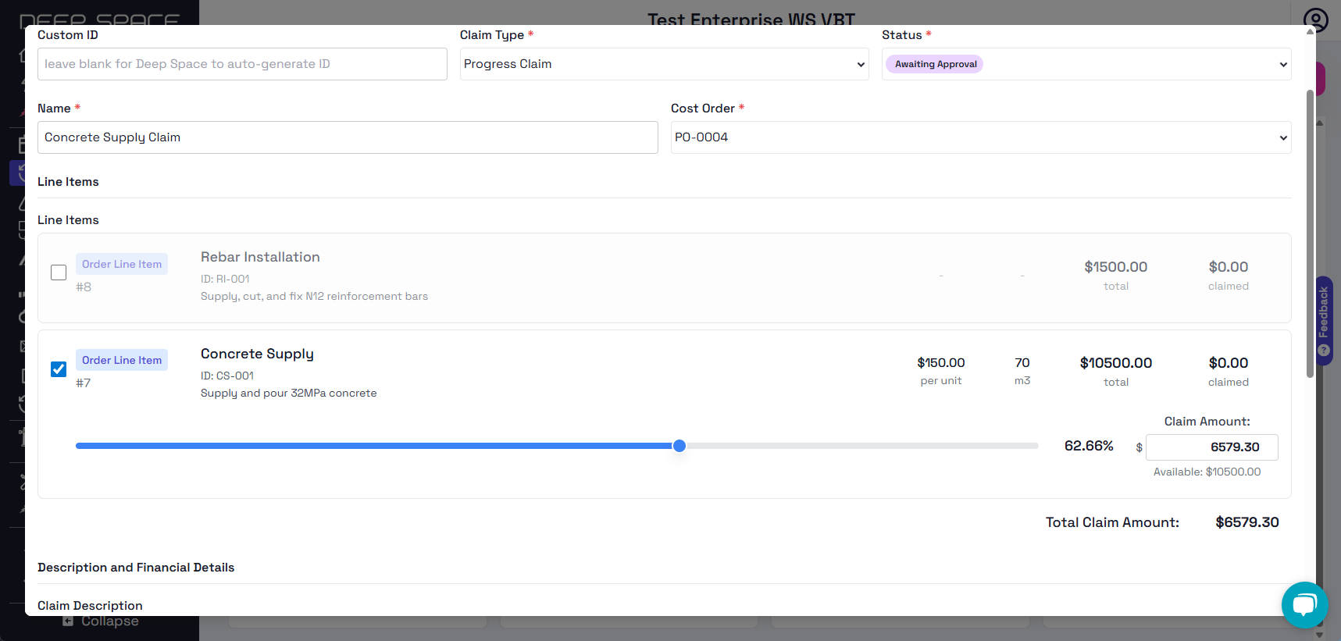Open the Feedback side tab
The width and height of the screenshot is (1341, 641).
1323,320
